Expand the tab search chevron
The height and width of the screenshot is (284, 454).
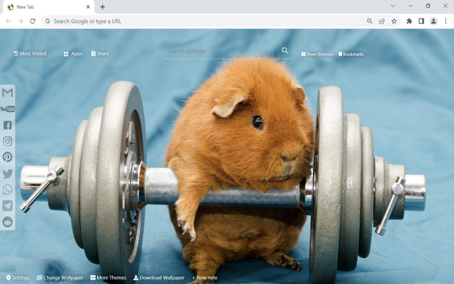pyautogui.click(x=393, y=6)
